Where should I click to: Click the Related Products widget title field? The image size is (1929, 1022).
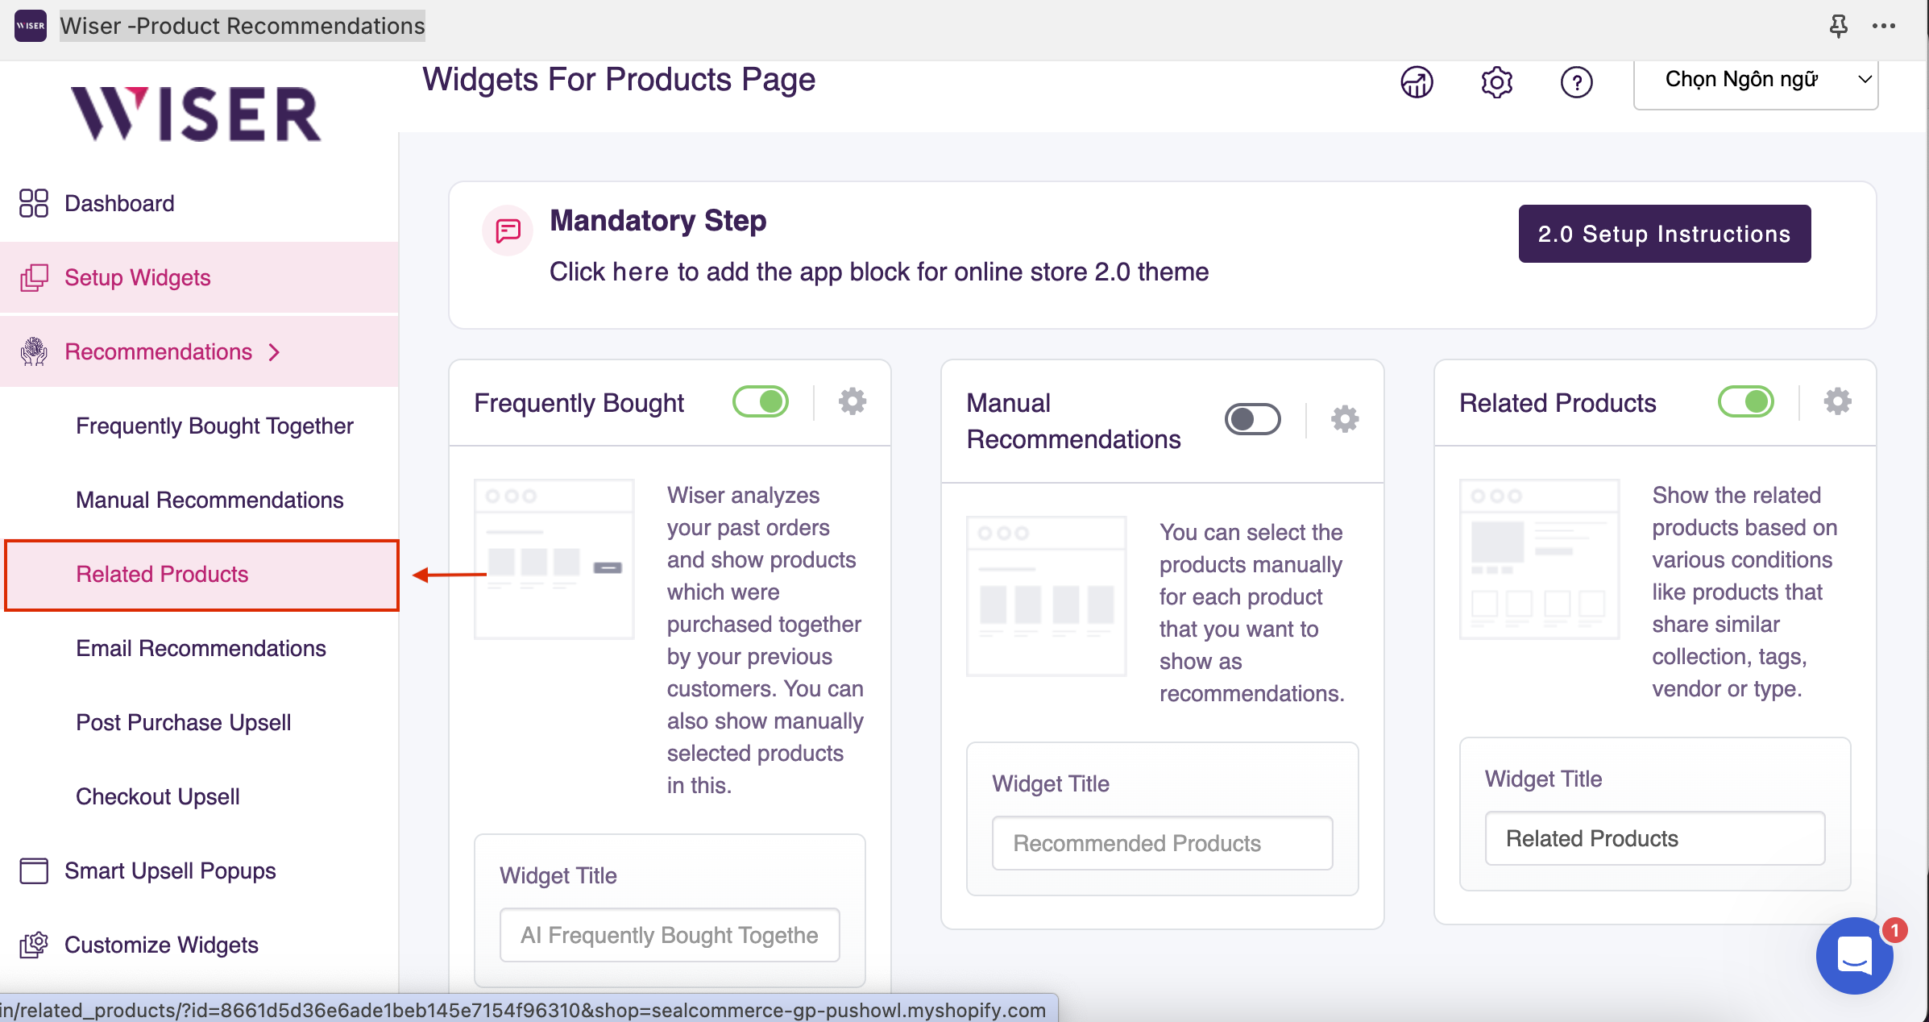coord(1654,838)
